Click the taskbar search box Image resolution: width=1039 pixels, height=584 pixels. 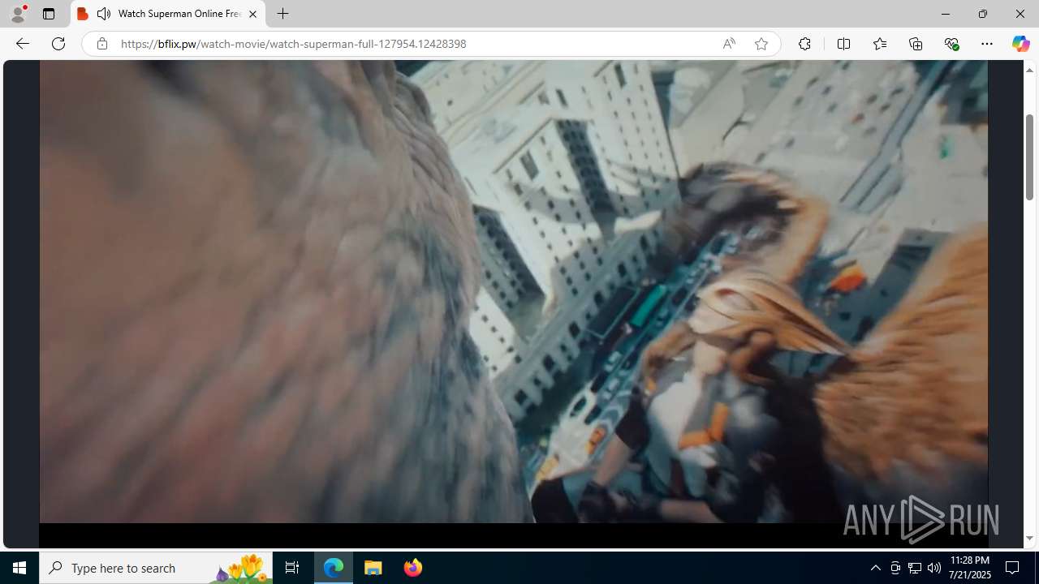(x=156, y=568)
